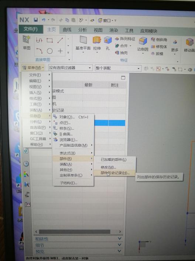Click the 孔 hole feature icon
This screenshot has height=261, width=195.
[108, 41]
